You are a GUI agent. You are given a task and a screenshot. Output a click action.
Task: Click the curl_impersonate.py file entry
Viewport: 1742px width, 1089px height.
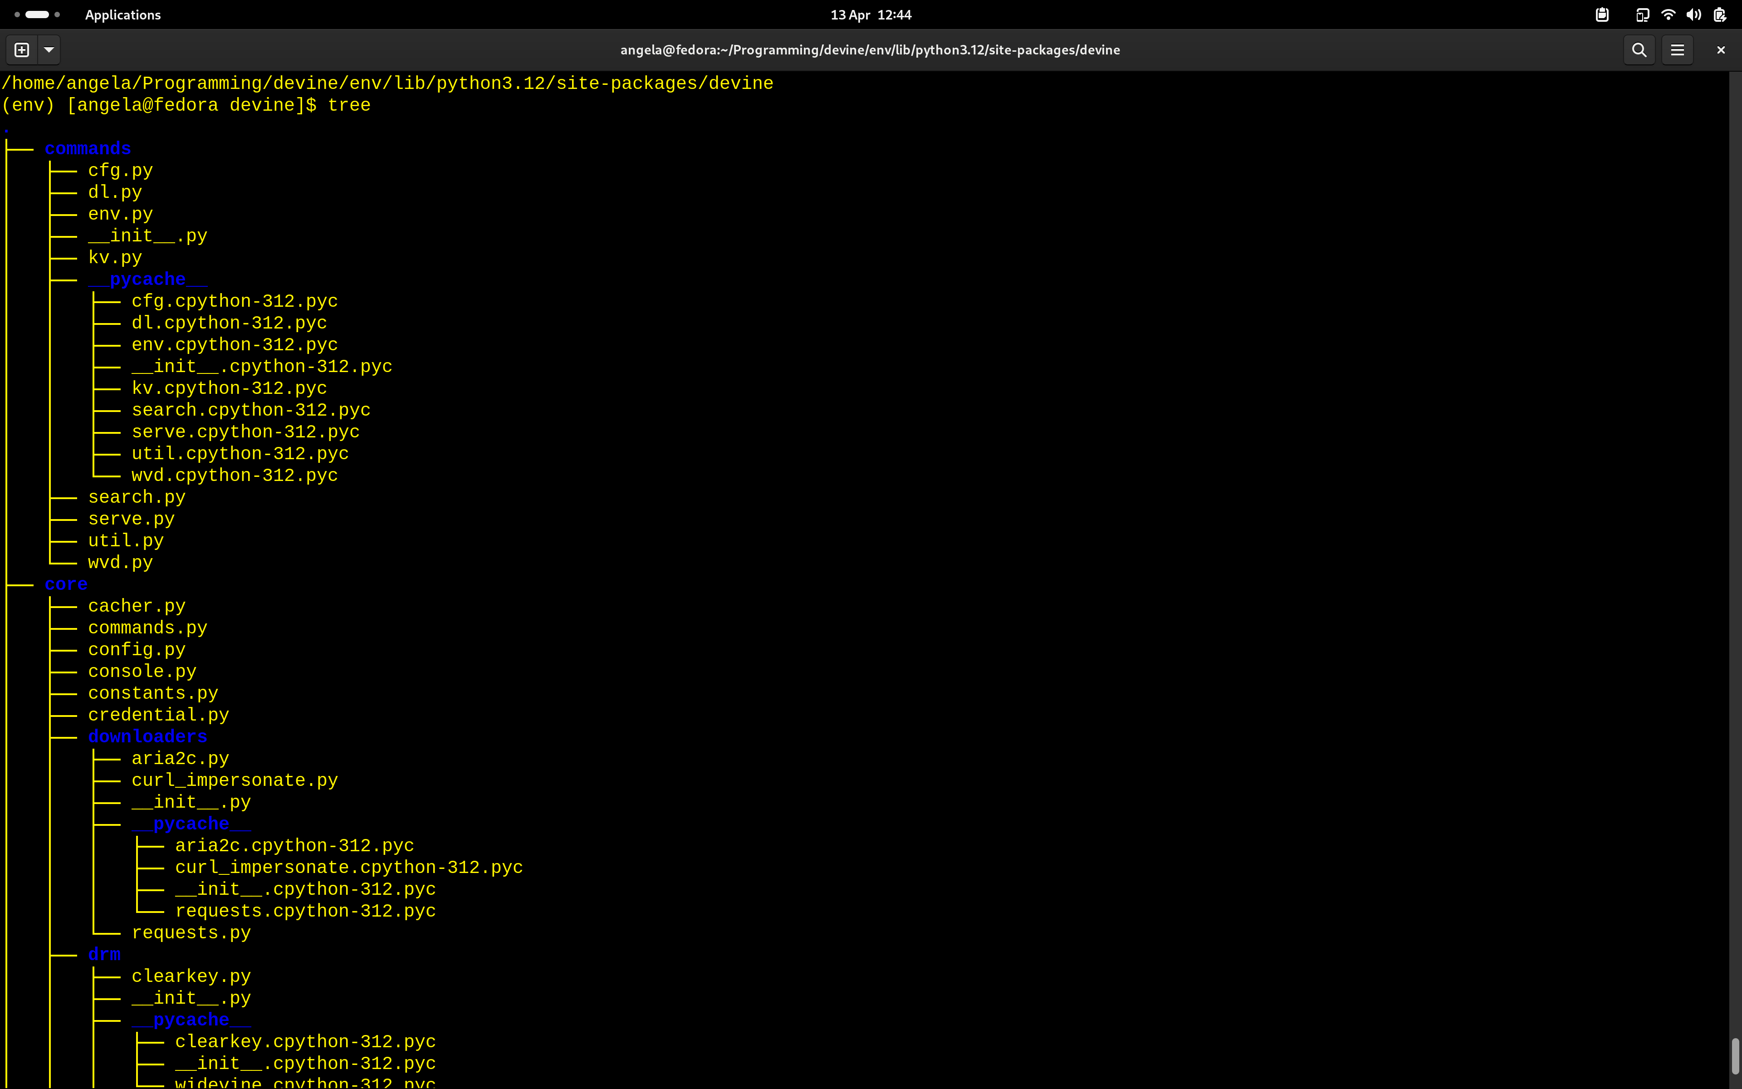point(235,780)
